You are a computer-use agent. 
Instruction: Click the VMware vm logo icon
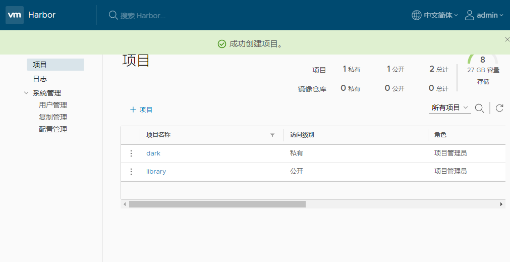click(15, 15)
